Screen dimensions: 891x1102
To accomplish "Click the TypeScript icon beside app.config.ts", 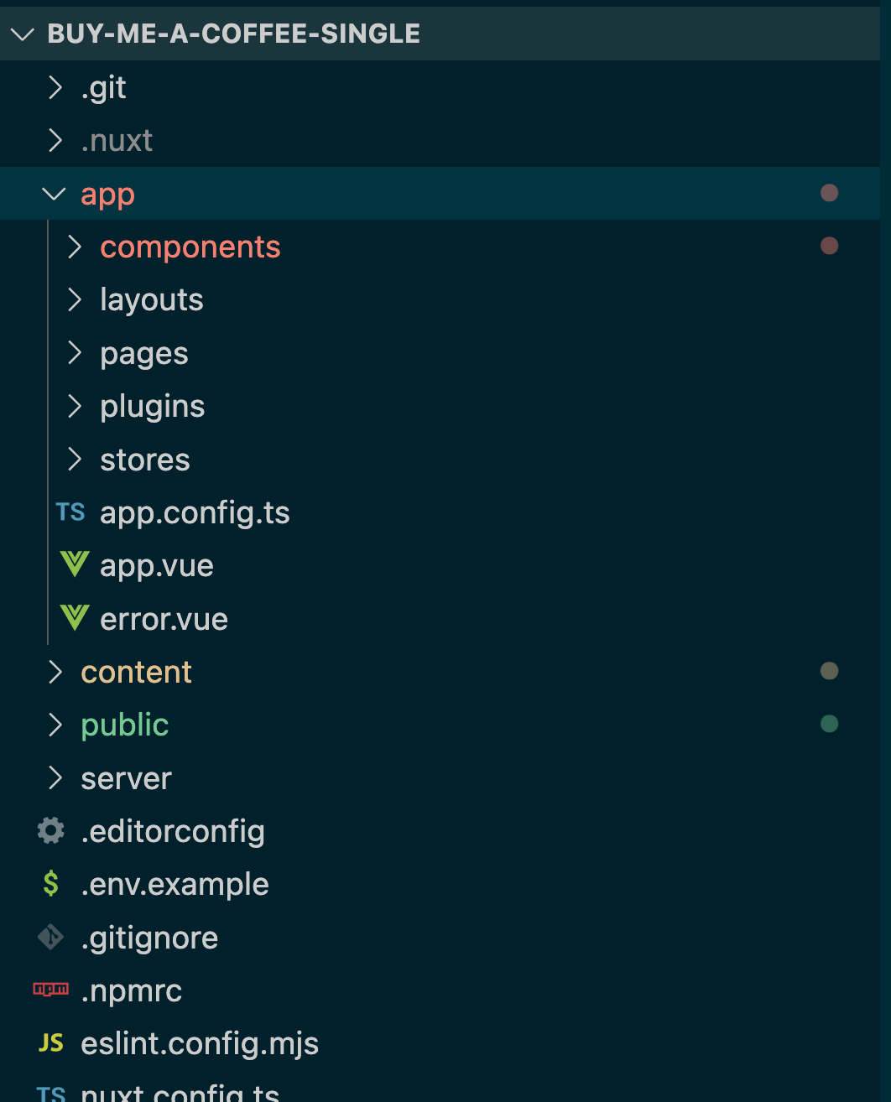I will pos(70,512).
